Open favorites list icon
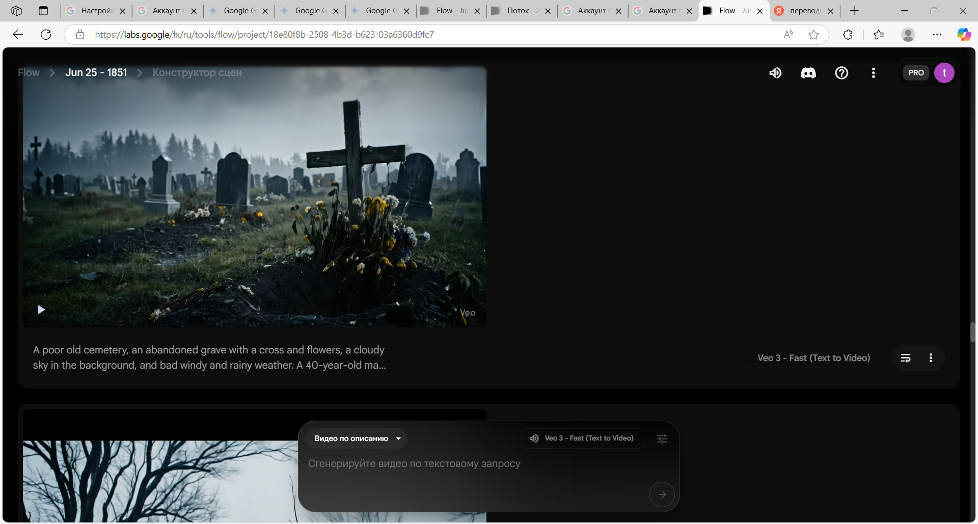The height and width of the screenshot is (524, 978). (879, 35)
